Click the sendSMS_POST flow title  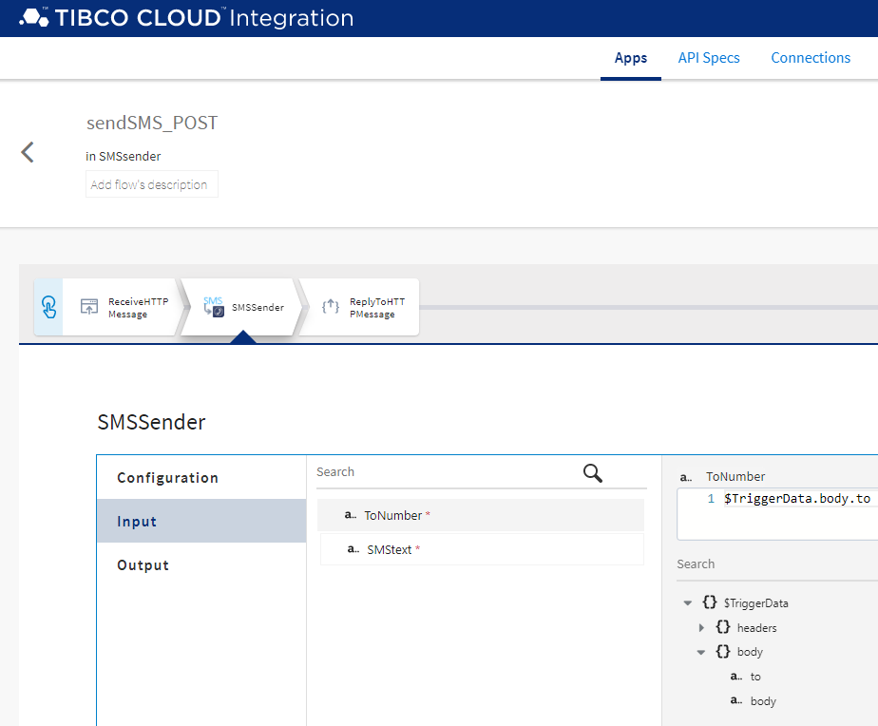coord(152,123)
